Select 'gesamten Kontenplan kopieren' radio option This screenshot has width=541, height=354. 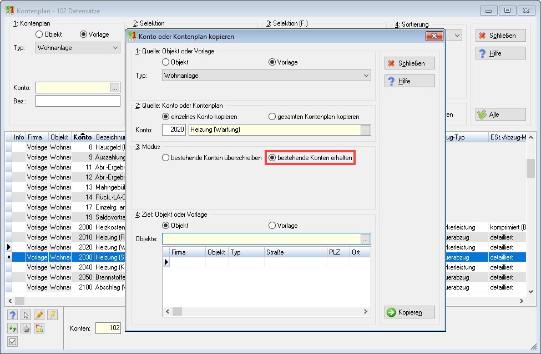click(314, 117)
